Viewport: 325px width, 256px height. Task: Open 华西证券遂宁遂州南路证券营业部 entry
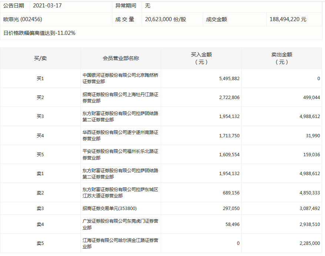[120, 135]
